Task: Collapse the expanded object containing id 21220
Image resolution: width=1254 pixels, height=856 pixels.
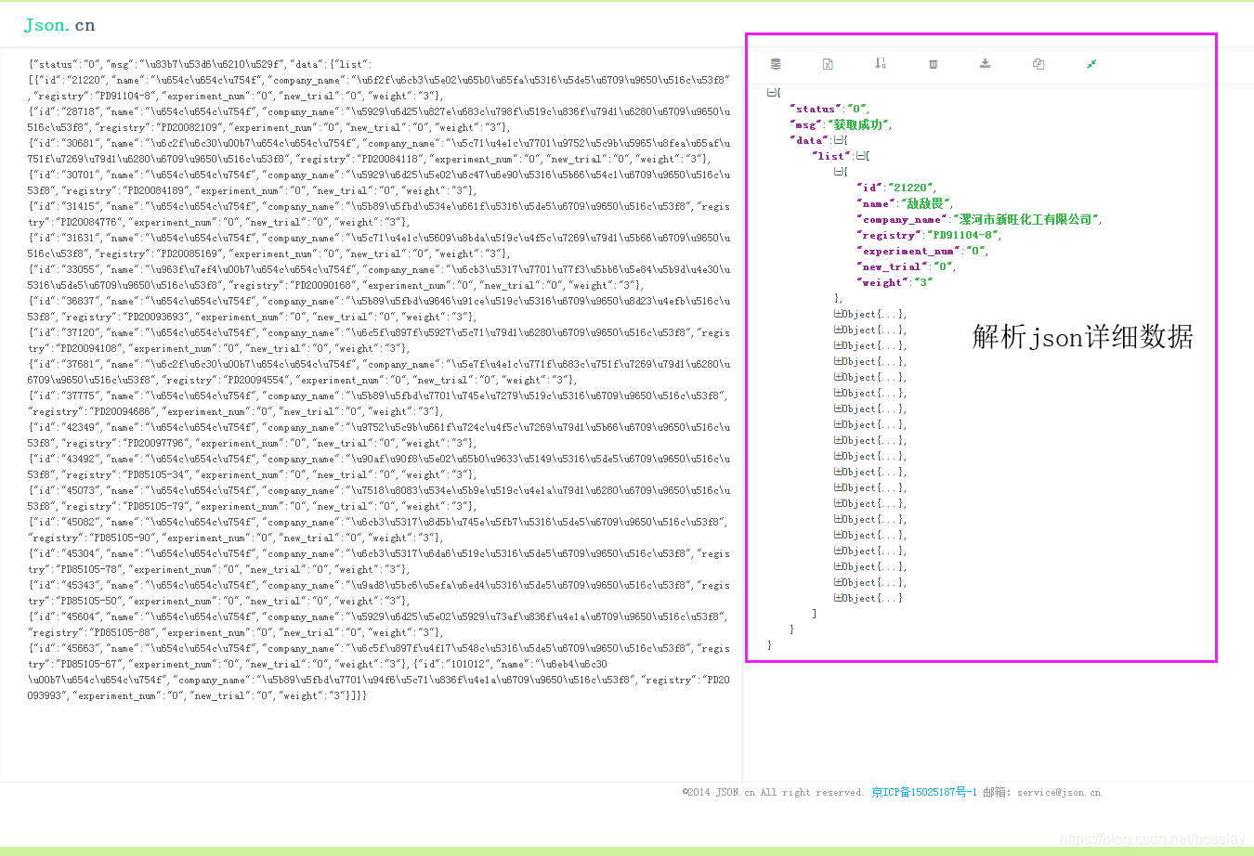Action: coord(838,172)
